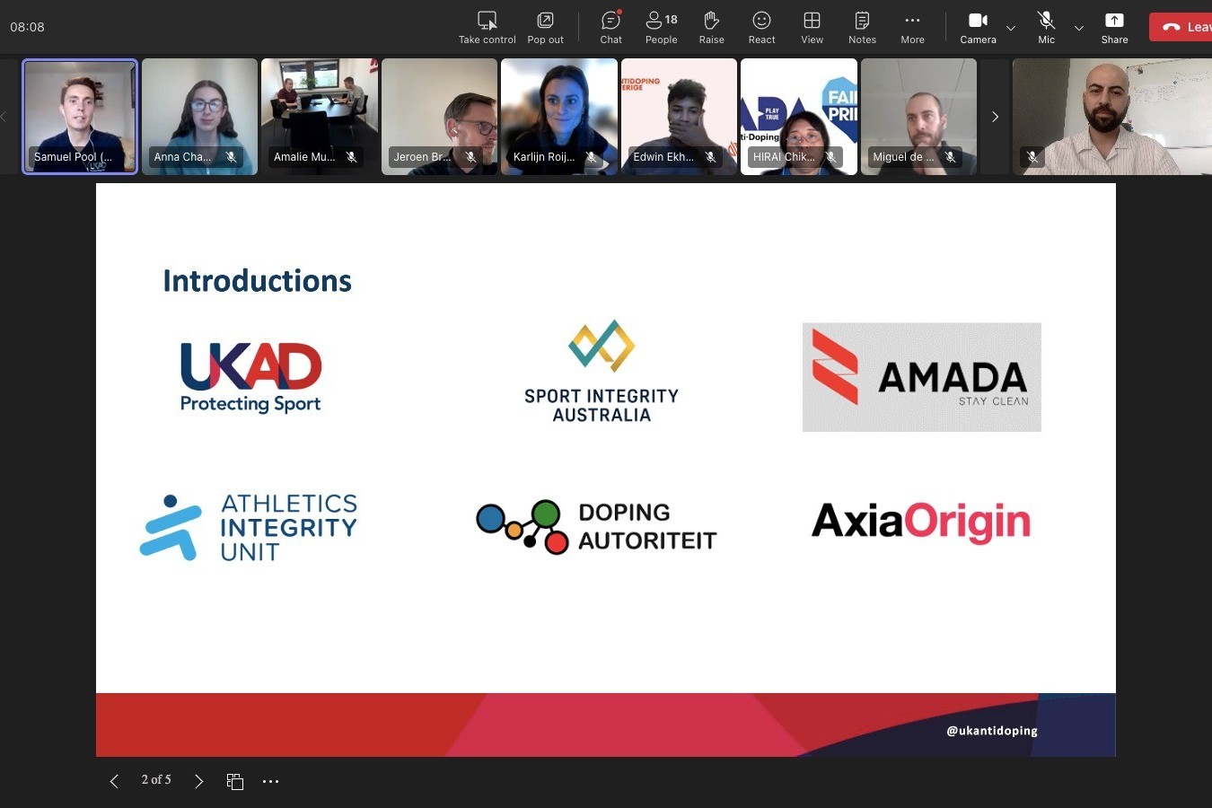Show next participants in gallery strip
Screen dimensions: 1212x808
click(995, 117)
